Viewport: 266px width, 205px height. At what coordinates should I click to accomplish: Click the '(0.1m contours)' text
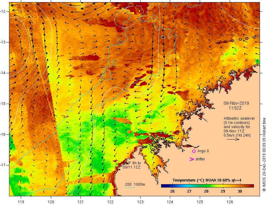click(x=237, y=123)
